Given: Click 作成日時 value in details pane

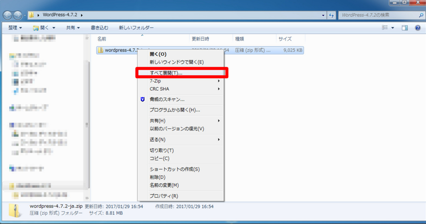Looking at the screenshot, I should tap(195, 207).
